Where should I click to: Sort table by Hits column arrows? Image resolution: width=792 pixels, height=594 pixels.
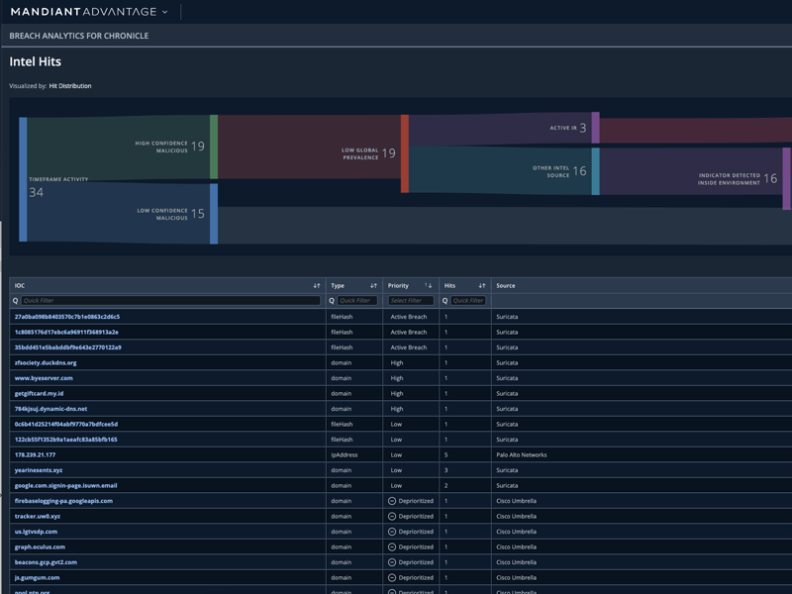point(482,286)
